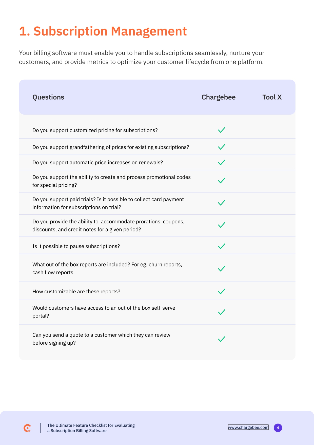Click the Subscription Management heading
Screen dimensions: 314x445
click(103, 31)
